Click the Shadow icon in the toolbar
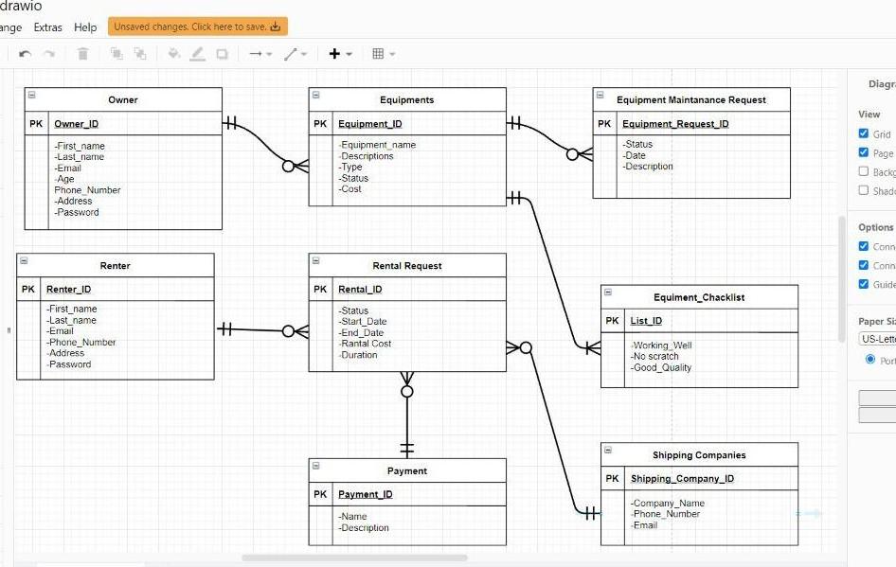896x567 pixels. (x=224, y=54)
